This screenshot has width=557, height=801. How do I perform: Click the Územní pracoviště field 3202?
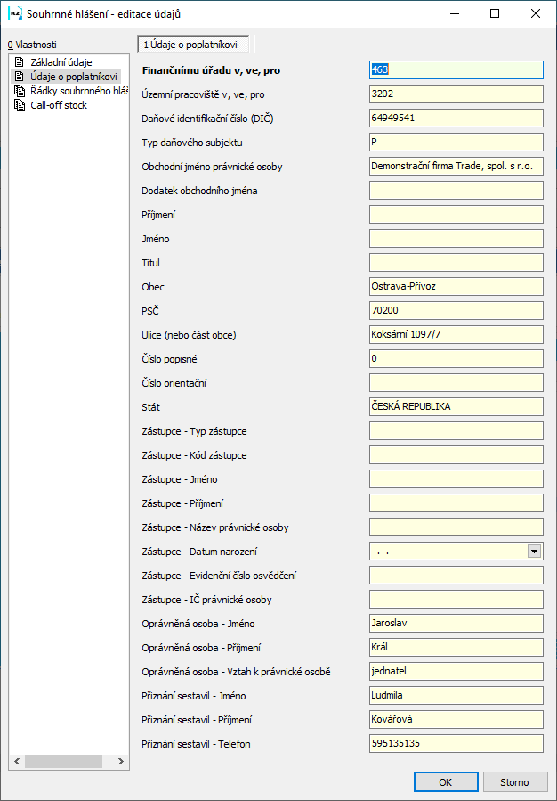point(456,94)
